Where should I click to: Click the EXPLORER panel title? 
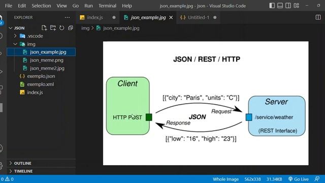23,17
